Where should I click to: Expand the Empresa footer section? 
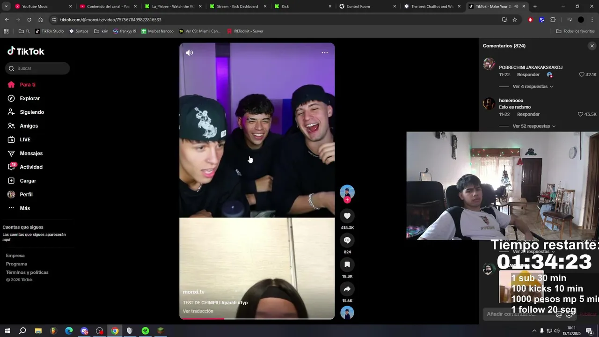[x=15, y=256]
